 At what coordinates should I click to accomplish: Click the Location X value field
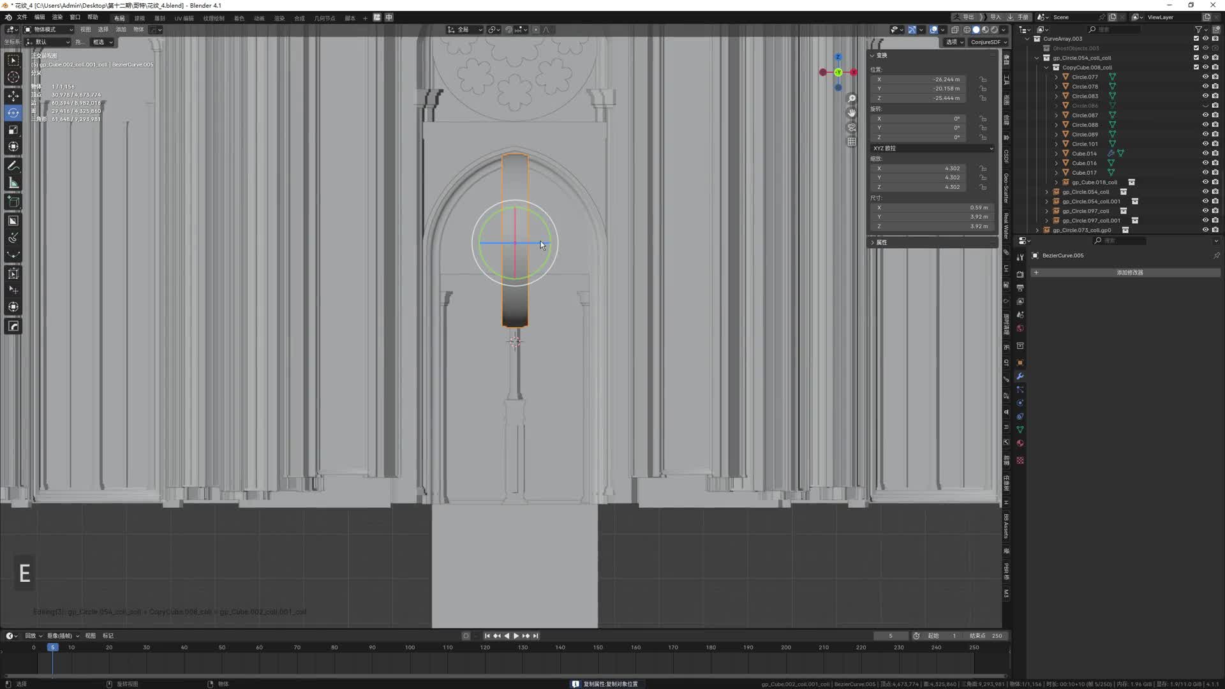click(x=919, y=80)
